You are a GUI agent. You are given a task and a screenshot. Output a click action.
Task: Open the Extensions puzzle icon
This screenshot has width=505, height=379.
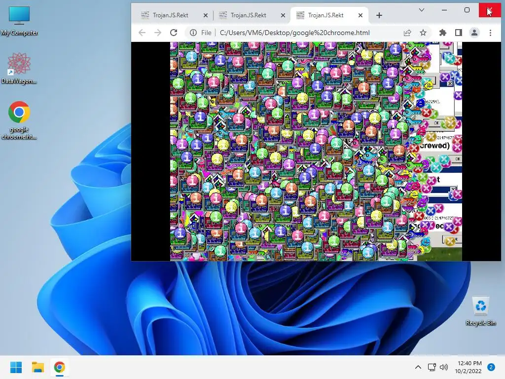click(443, 33)
